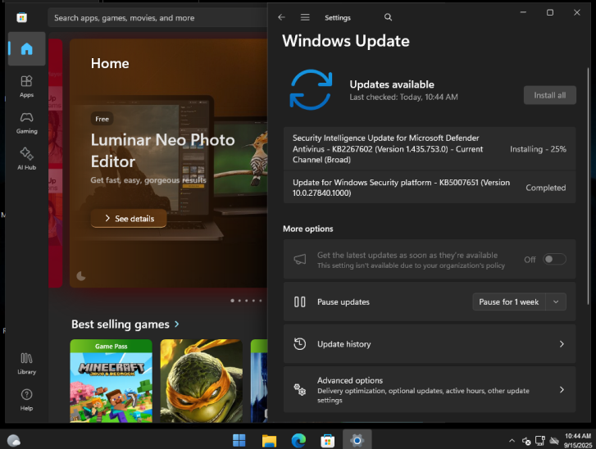This screenshot has height=449, width=596.
Task: Click the Best selling games heading
Action: 121,324
